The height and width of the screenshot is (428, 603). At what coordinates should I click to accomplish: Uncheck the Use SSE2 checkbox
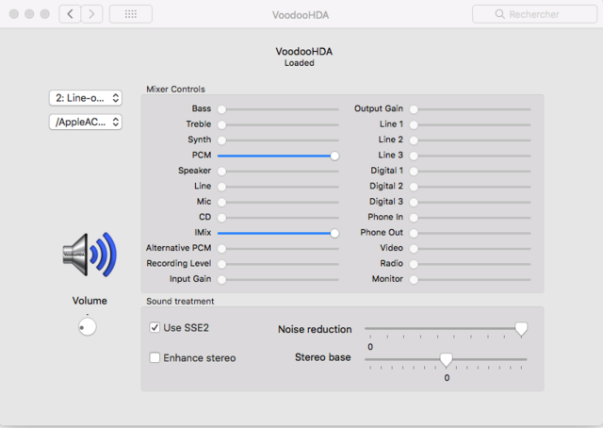[155, 327]
